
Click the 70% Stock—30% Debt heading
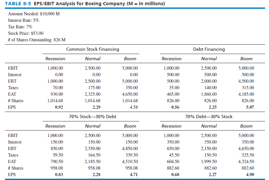tap(93, 117)
